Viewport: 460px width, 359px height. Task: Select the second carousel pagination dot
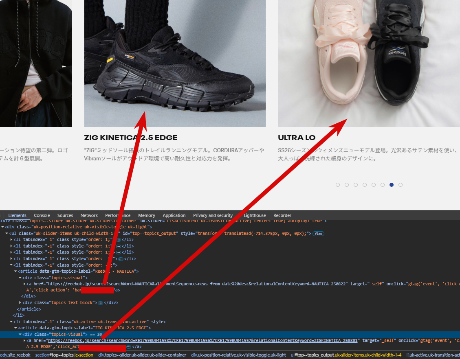[347, 185]
